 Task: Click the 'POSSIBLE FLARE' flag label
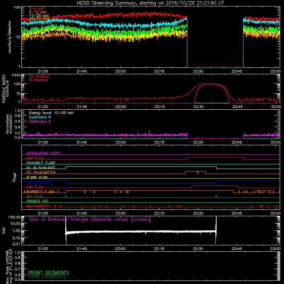(41, 163)
